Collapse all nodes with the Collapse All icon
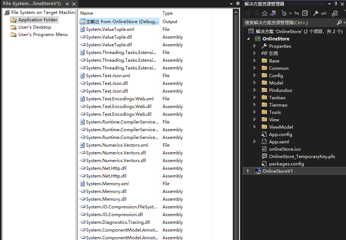 (305, 13)
